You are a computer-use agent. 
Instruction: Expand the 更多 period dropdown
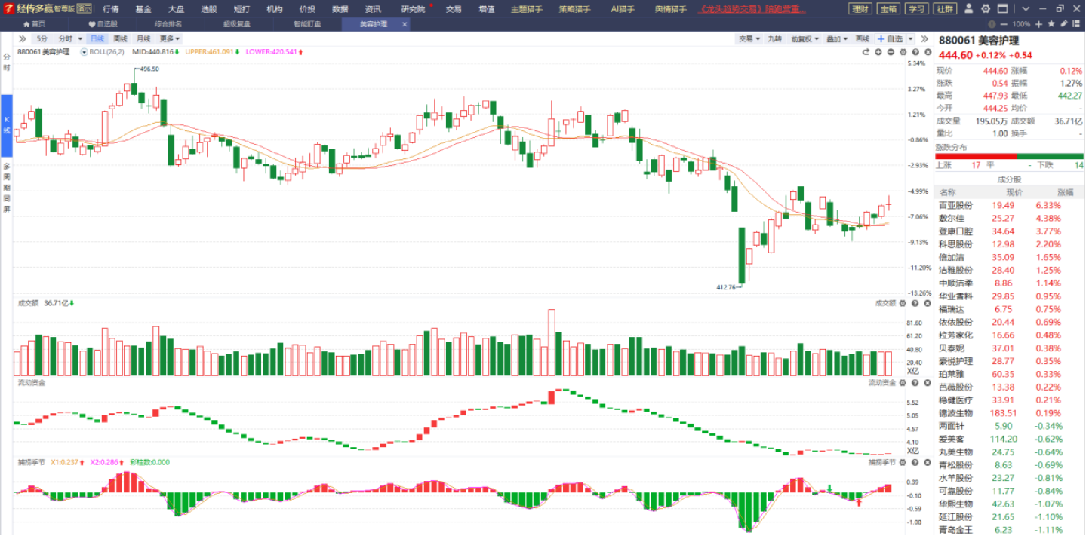(169, 38)
